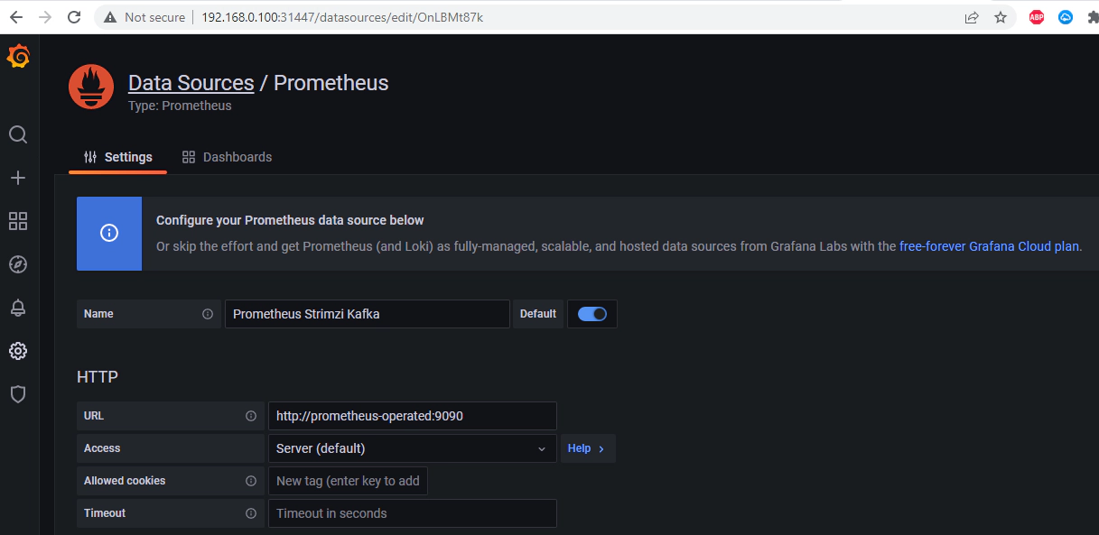Open the Adblock Plus extension
The image size is (1099, 535).
tap(1037, 17)
